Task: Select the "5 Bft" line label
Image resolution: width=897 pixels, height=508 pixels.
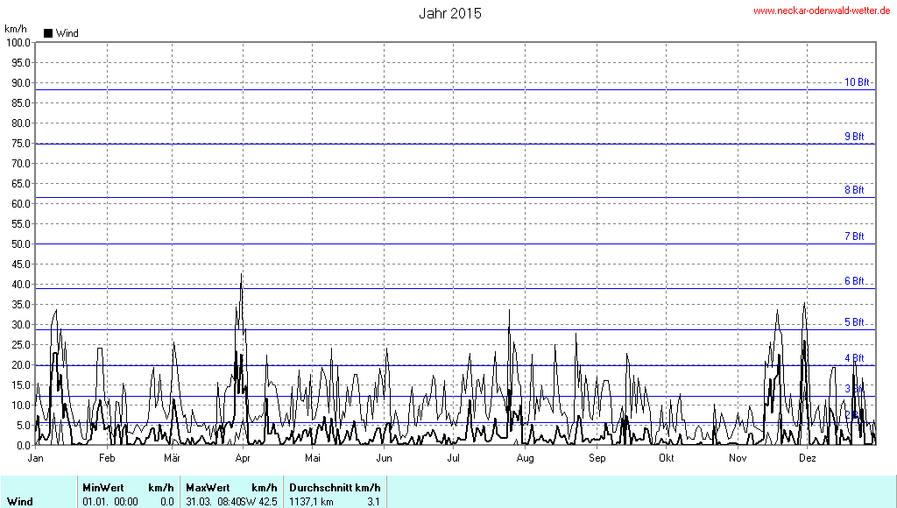Action: [x=854, y=322]
